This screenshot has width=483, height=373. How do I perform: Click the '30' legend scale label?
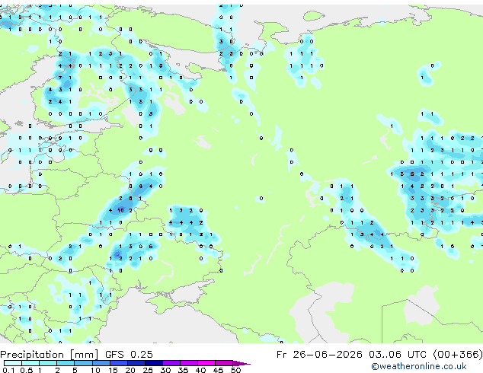point(165,370)
